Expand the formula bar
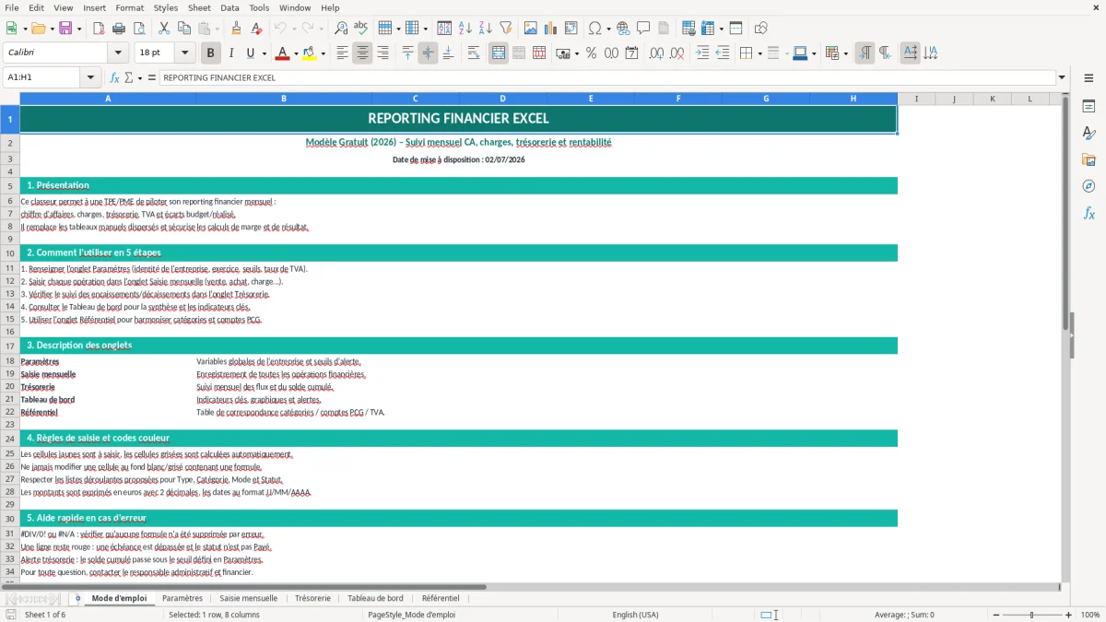 coord(1063,77)
